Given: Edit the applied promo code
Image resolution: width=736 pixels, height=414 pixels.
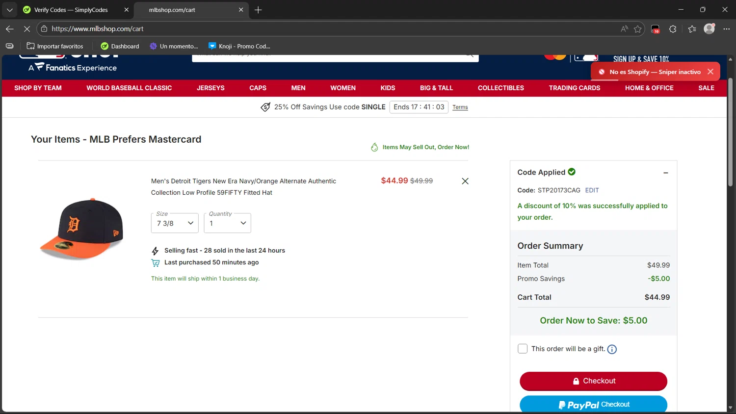Looking at the screenshot, I should 592,190.
